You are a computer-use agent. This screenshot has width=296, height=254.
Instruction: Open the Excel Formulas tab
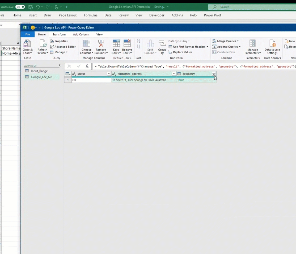click(91, 15)
